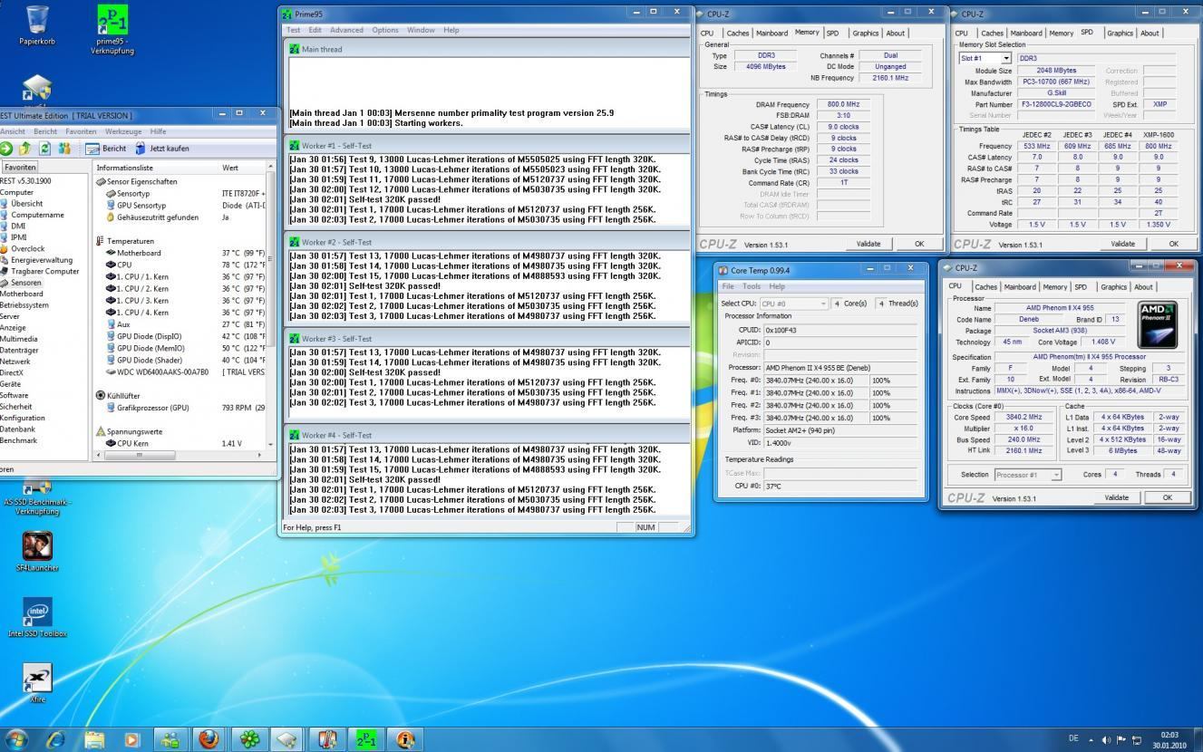Open the Bericht report tool in EVEREST

[107, 149]
